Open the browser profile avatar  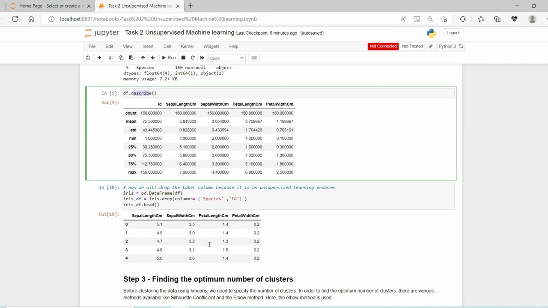pyautogui.click(x=532, y=19)
